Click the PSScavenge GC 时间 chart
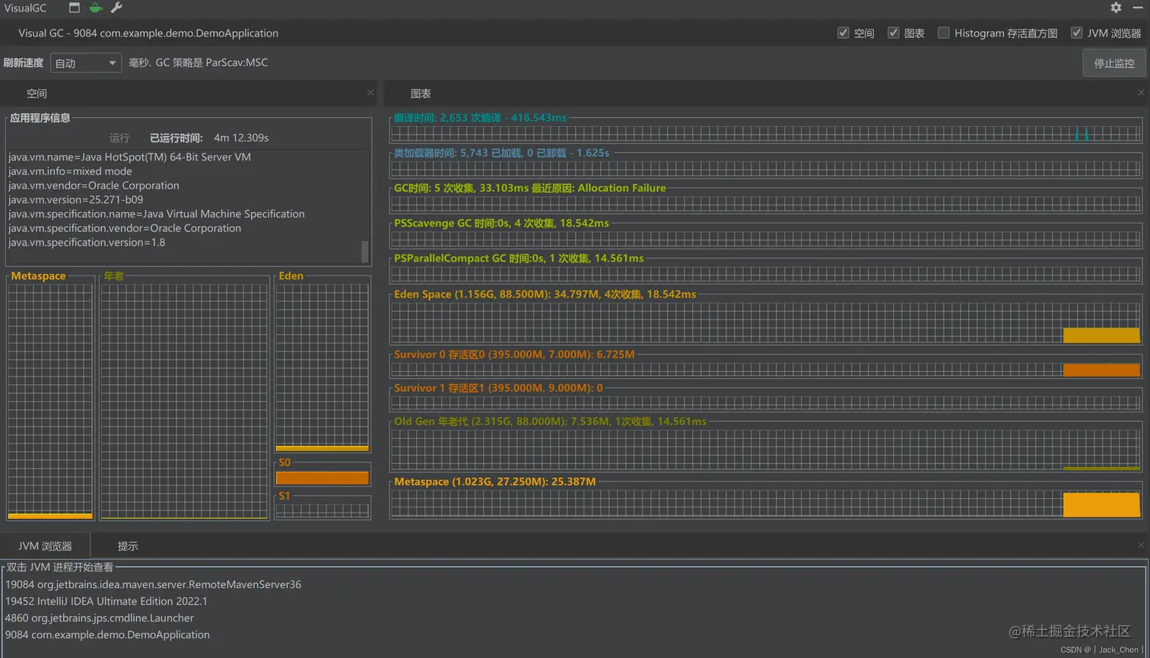Image resolution: width=1150 pixels, height=658 pixels. point(766,239)
